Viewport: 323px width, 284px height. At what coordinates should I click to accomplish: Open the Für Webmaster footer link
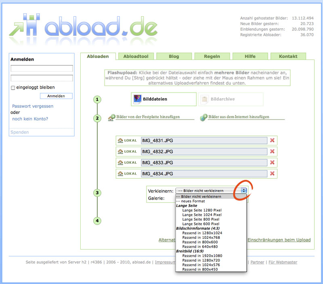(283, 262)
